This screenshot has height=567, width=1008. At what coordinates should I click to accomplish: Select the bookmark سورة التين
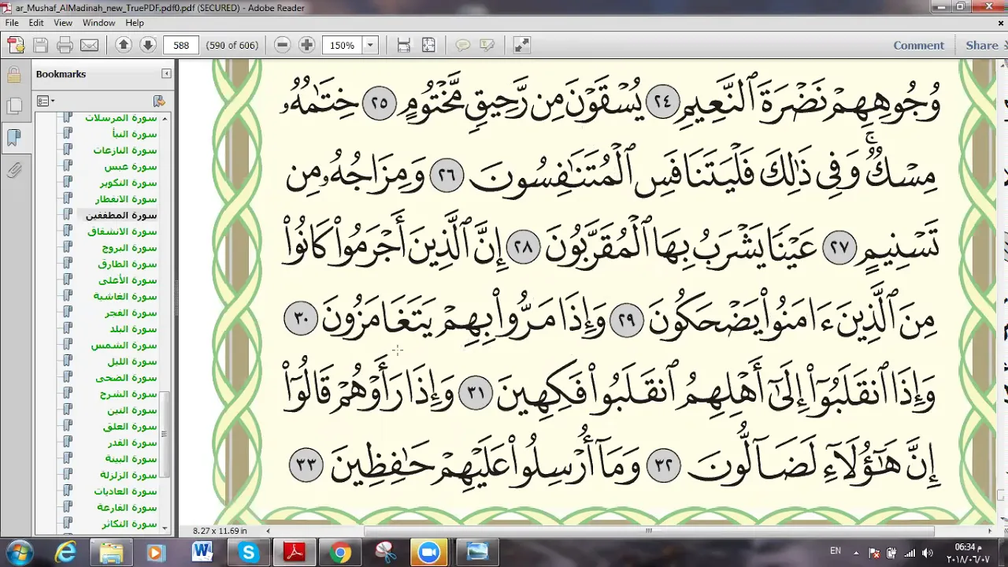pos(133,410)
